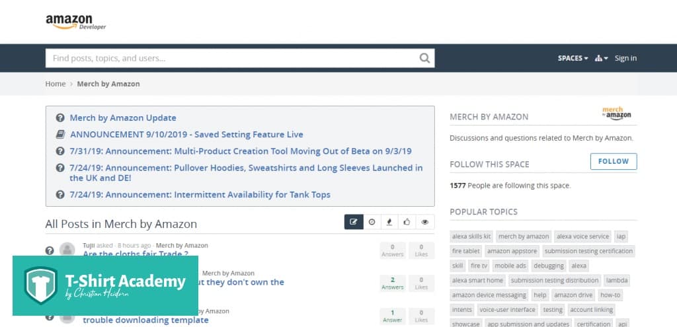Select the 'how-to' topic tag

(x=610, y=295)
